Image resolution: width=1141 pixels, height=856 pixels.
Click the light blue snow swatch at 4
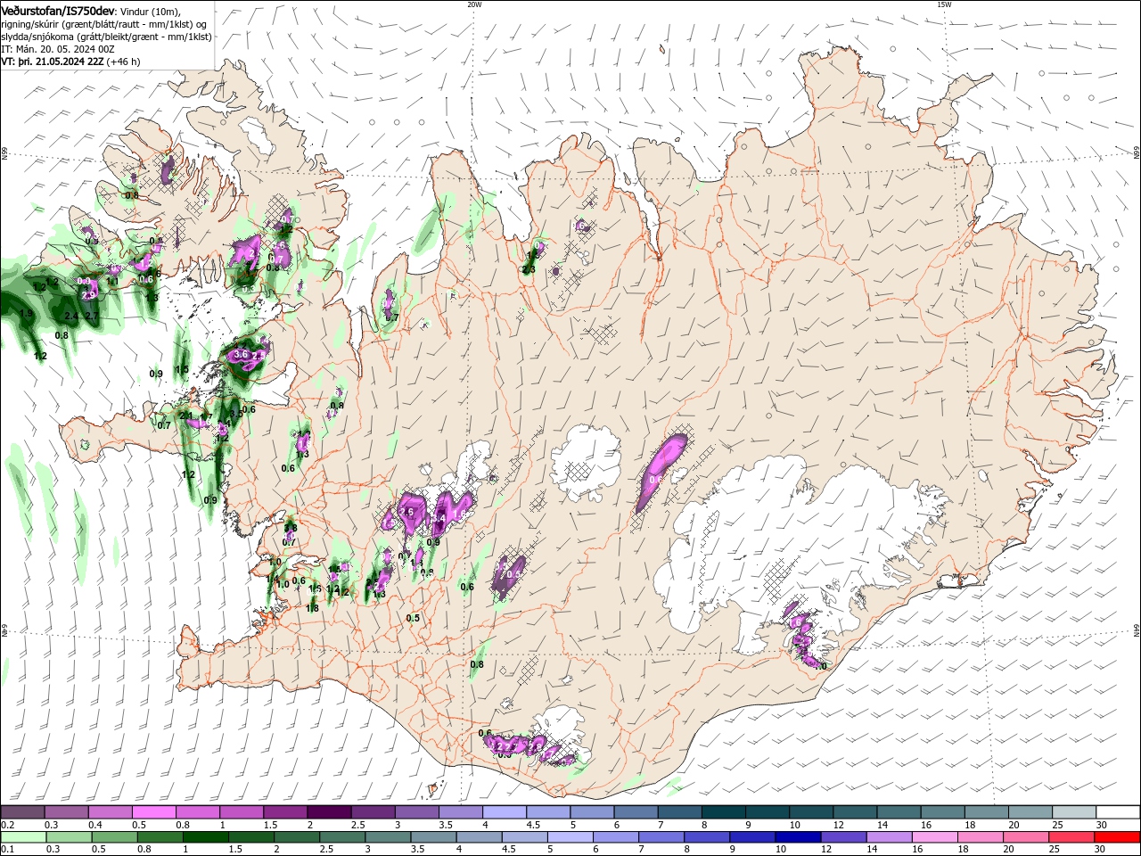point(504,812)
